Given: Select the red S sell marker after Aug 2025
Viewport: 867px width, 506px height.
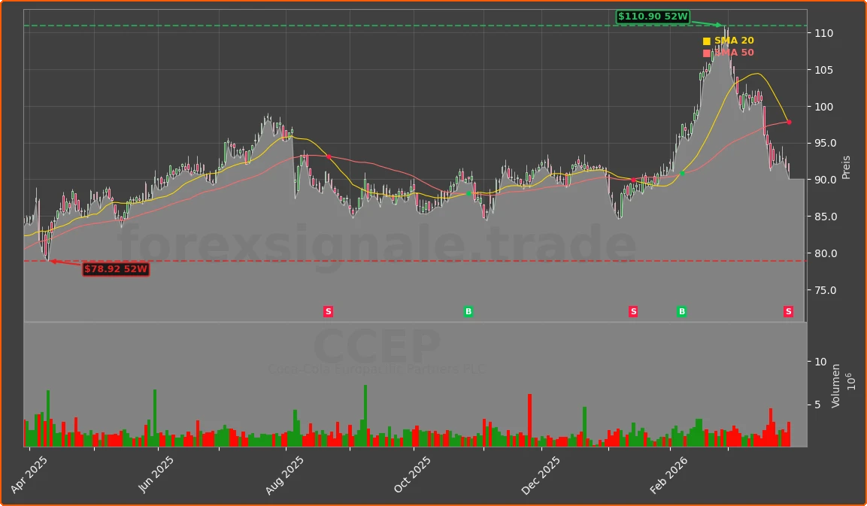Looking at the screenshot, I should (328, 312).
